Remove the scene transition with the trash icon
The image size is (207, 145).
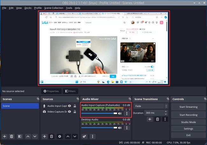157,119
